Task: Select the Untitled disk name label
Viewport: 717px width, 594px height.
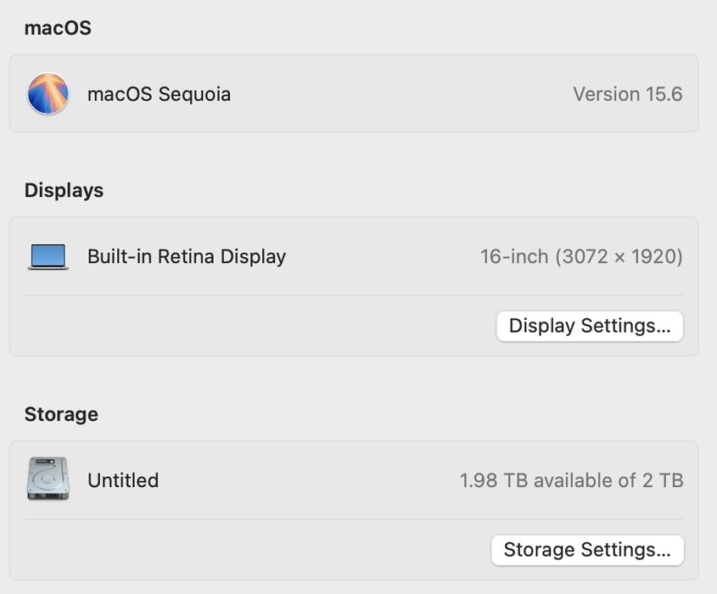Action: (x=122, y=480)
